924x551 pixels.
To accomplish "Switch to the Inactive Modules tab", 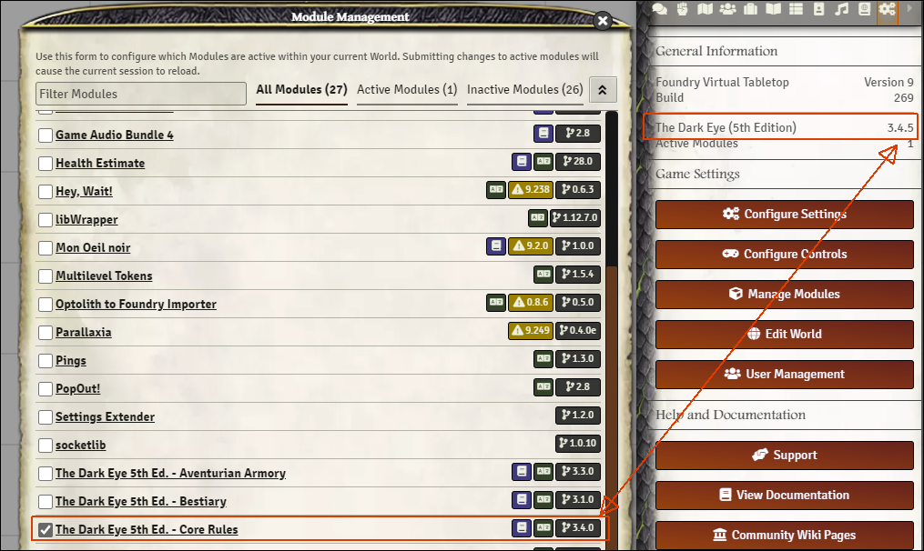I will (x=524, y=90).
